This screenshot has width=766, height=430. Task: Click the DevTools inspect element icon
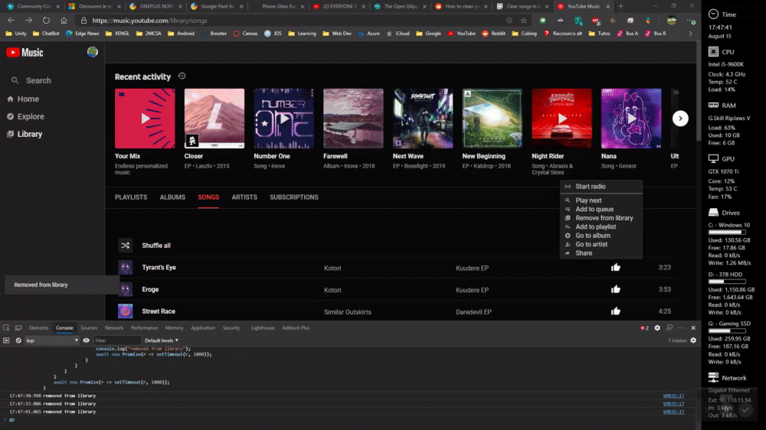[x=6, y=328]
